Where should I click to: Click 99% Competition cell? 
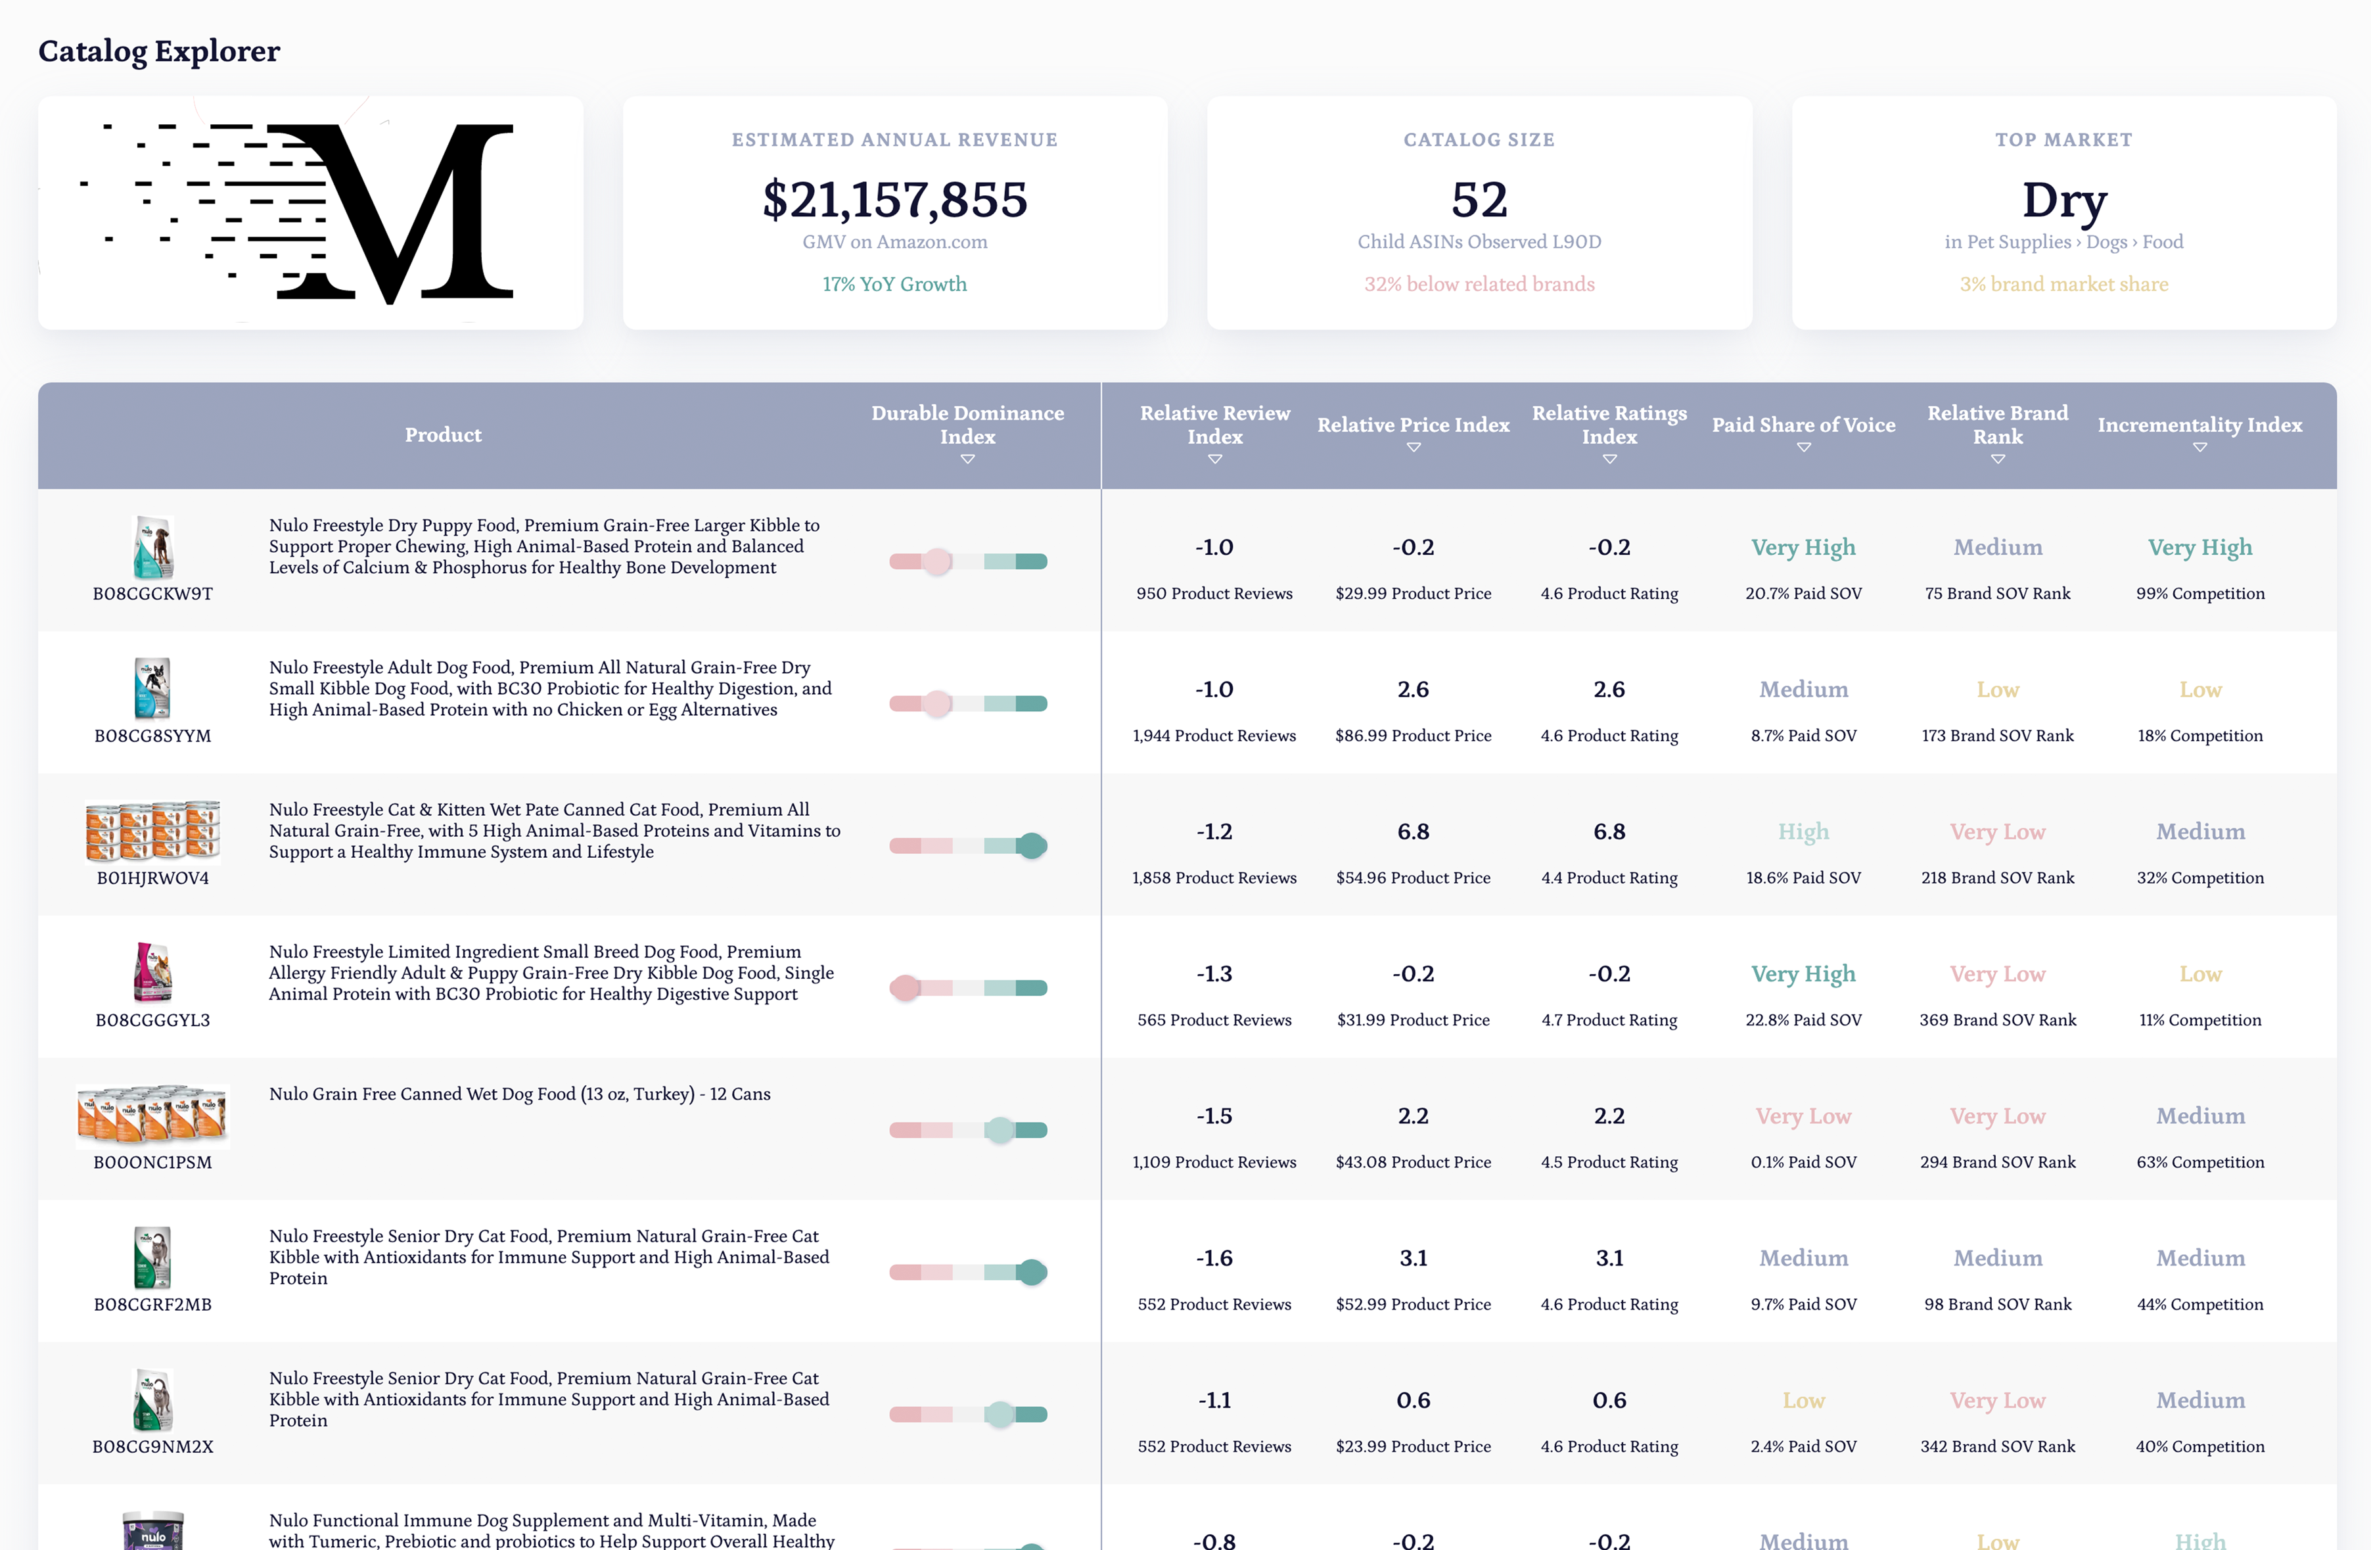point(2199,593)
